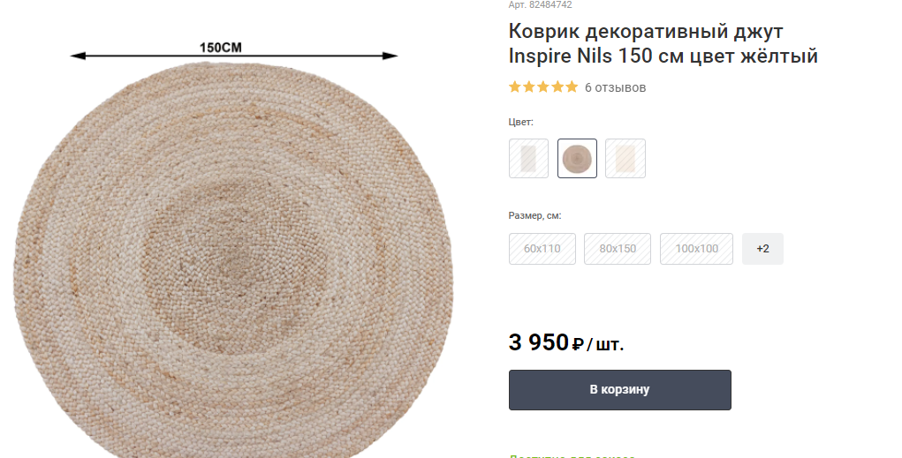Screen dimensions: 902x458
Task: Click the Размер, см label
Action: point(535,215)
